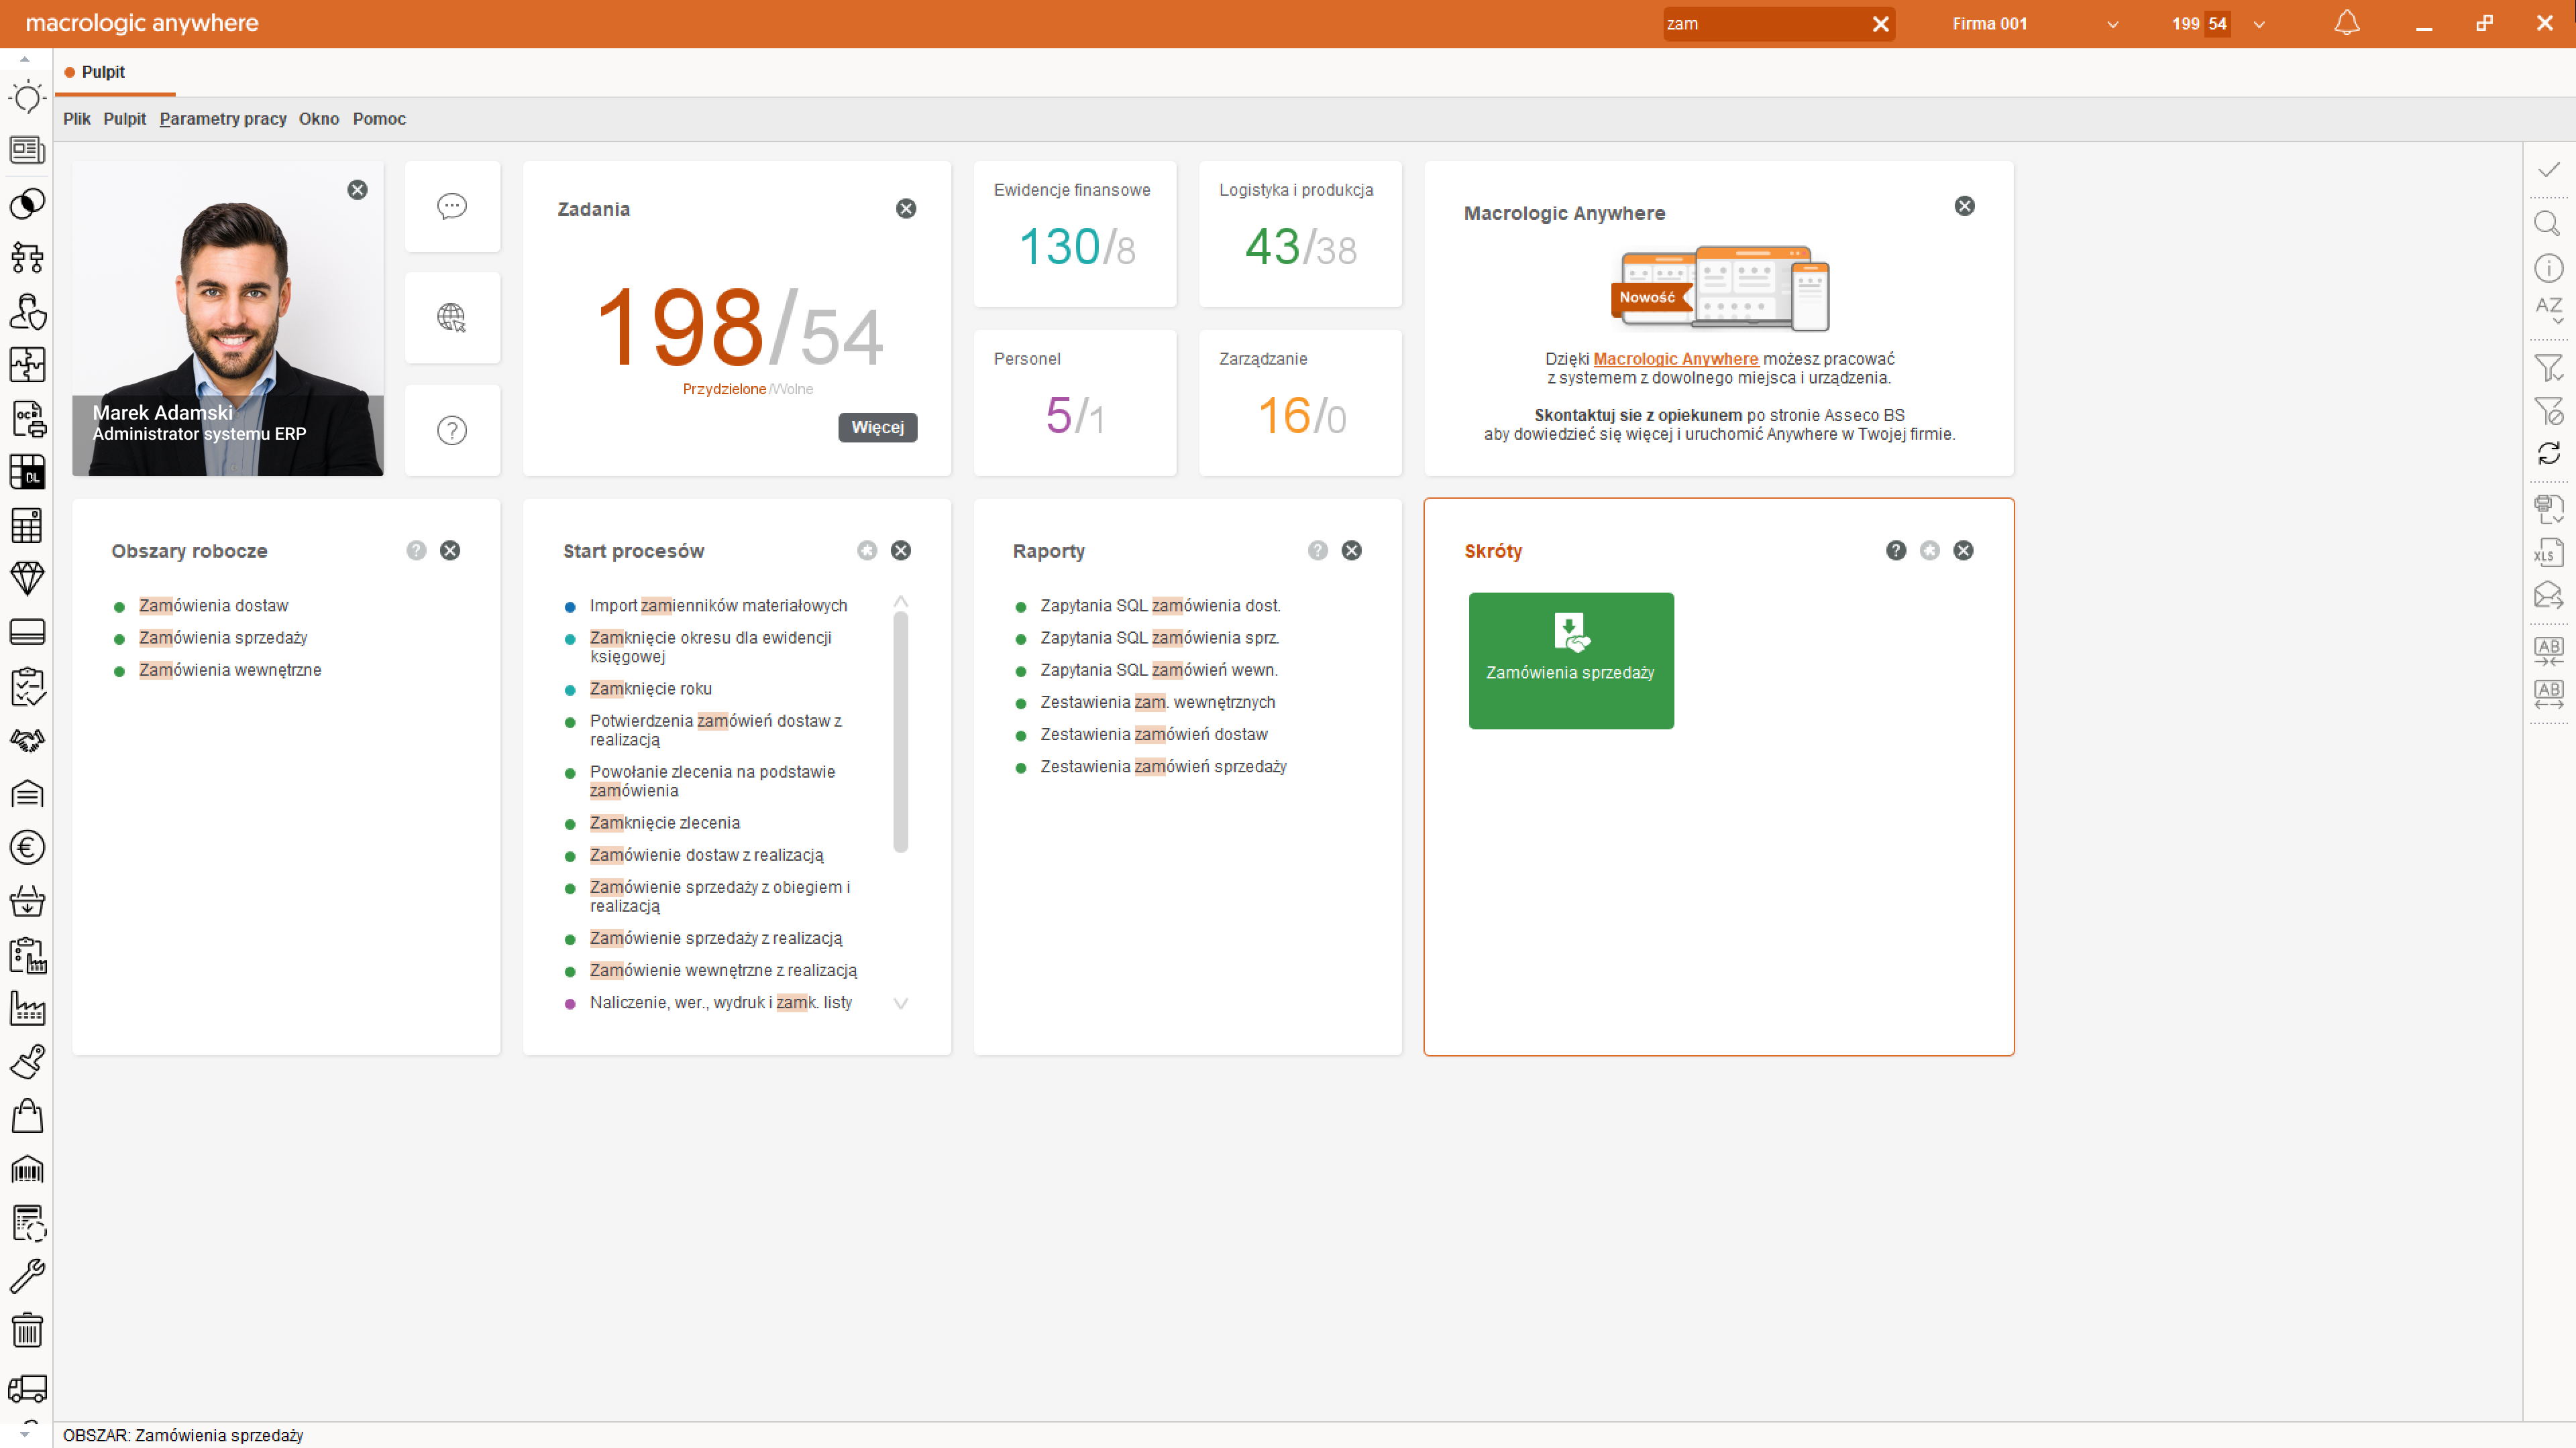Close the Macrologic Anywhere info panel

[x=1964, y=206]
